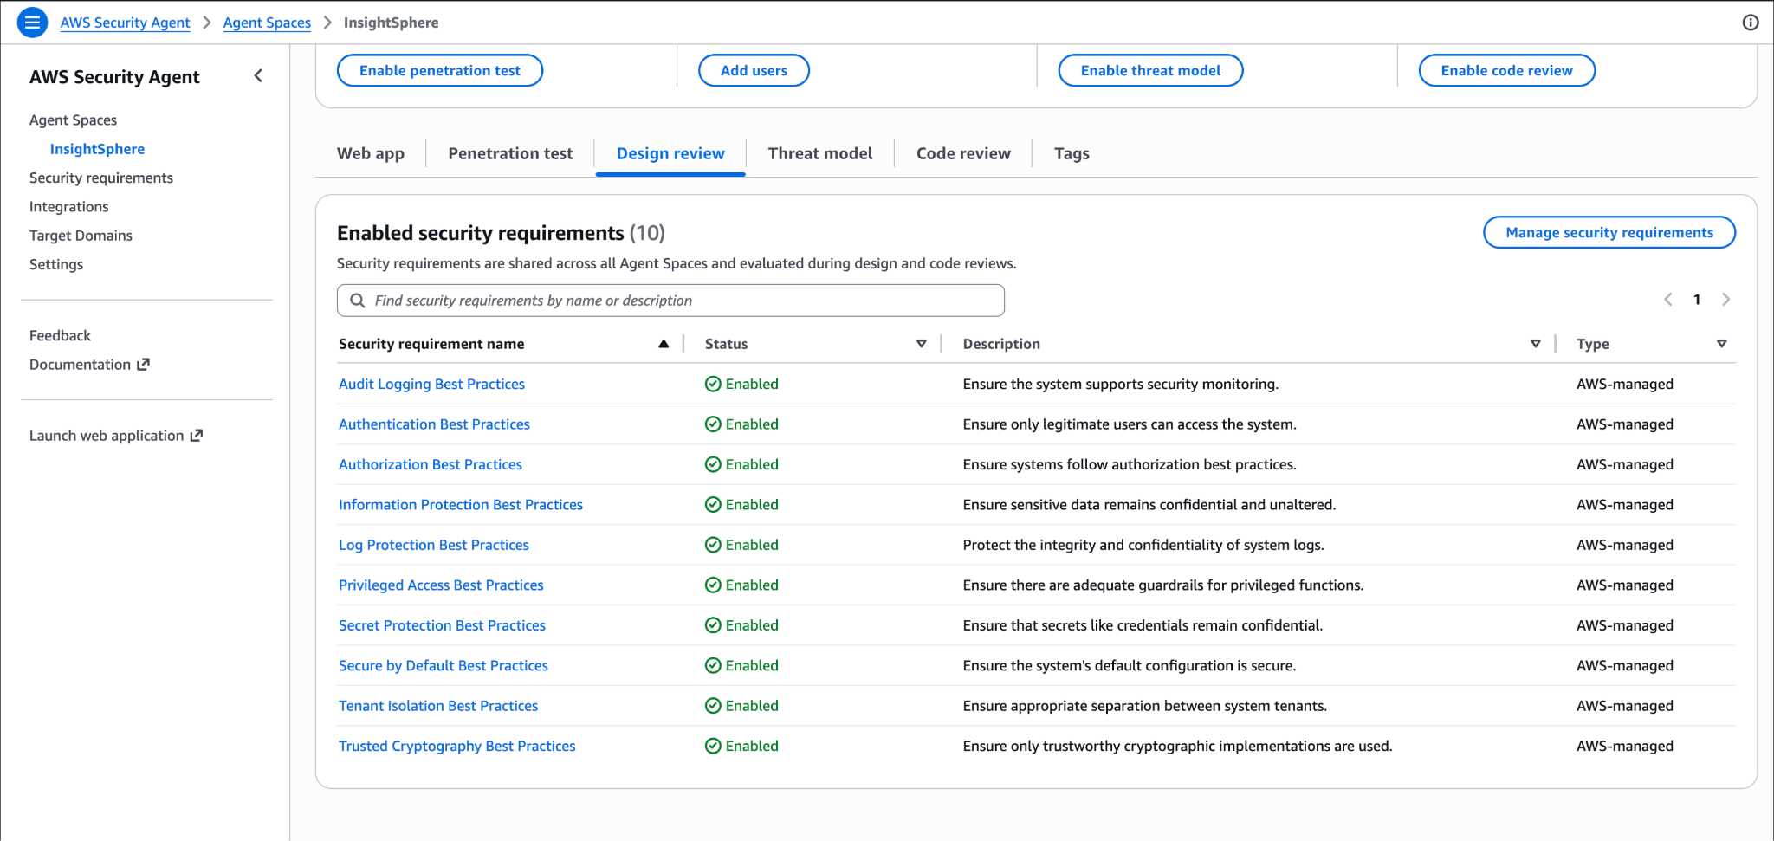Open Audit Logging Best Practices link
The image size is (1774, 841).
click(431, 384)
